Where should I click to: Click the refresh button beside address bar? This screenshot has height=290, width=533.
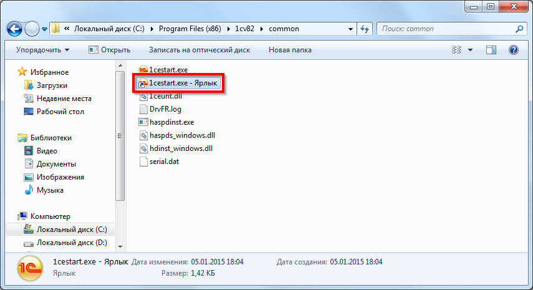tap(365, 29)
